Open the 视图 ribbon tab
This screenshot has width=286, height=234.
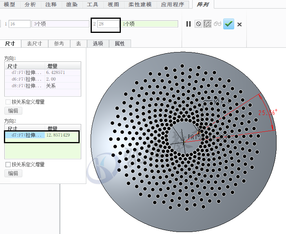113,4
